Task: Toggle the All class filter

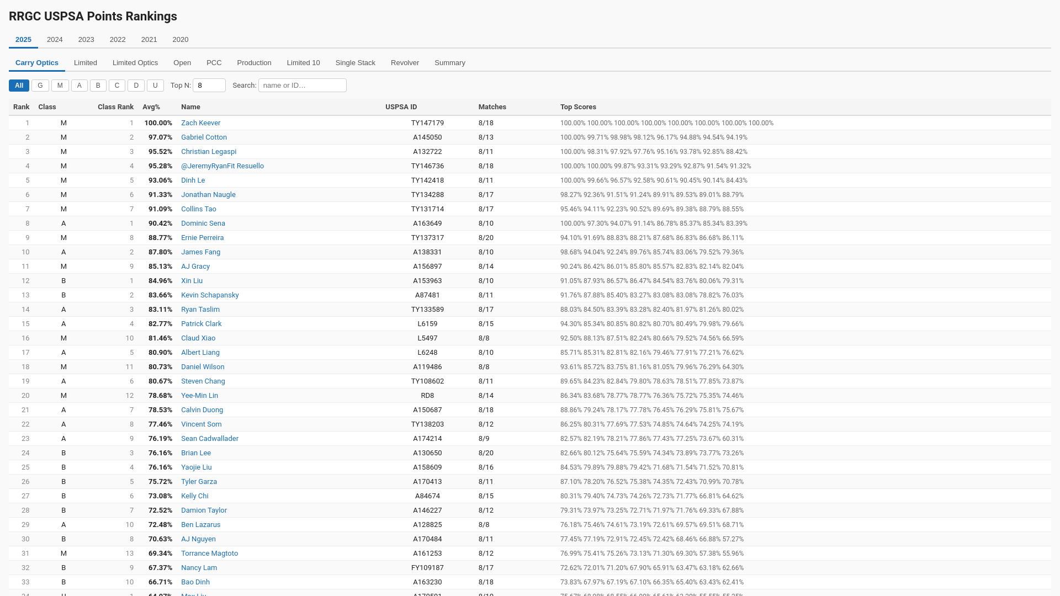Action: [19, 86]
